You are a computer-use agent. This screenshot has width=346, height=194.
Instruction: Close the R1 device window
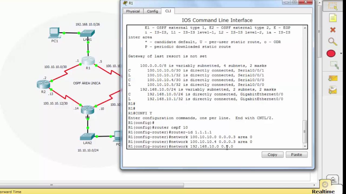click(x=306, y=2)
